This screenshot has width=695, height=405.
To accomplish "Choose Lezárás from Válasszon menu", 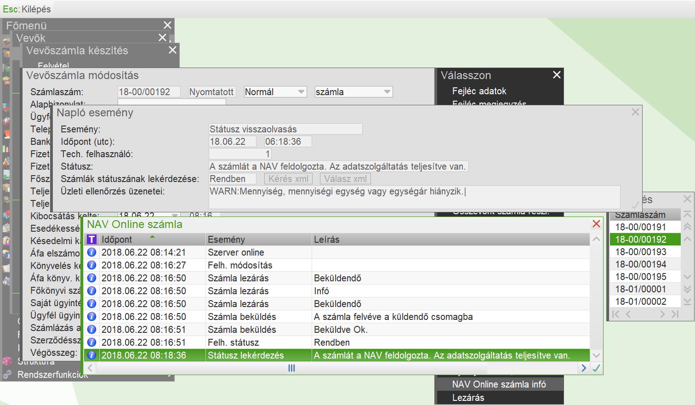I will pos(468,398).
